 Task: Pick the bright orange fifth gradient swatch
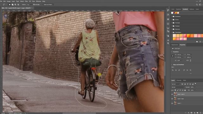click(188, 35)
